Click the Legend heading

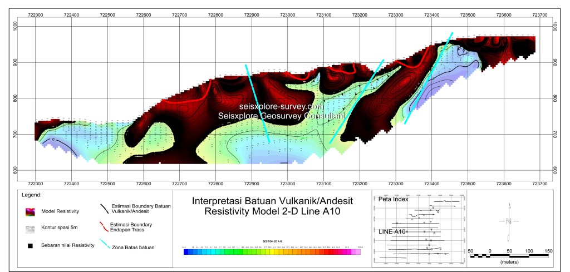pyautogui.click(x=32, y=195)
